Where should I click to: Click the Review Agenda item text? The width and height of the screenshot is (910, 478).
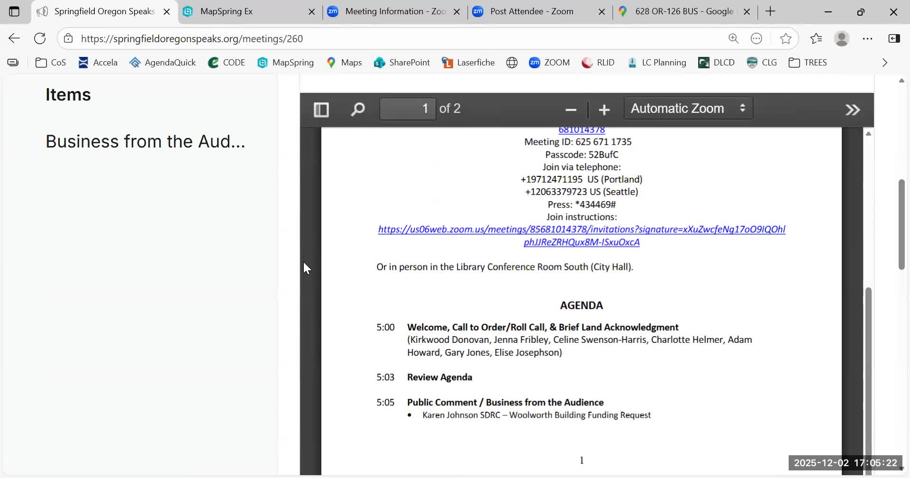439,377
